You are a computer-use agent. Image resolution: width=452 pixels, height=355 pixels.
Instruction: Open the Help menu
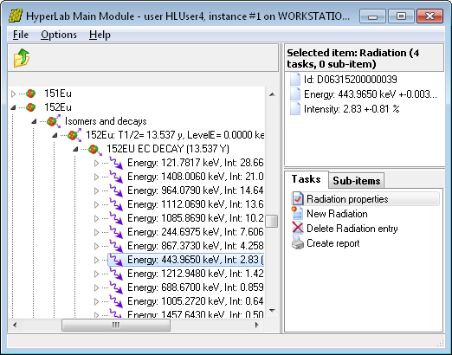[100, 35]
